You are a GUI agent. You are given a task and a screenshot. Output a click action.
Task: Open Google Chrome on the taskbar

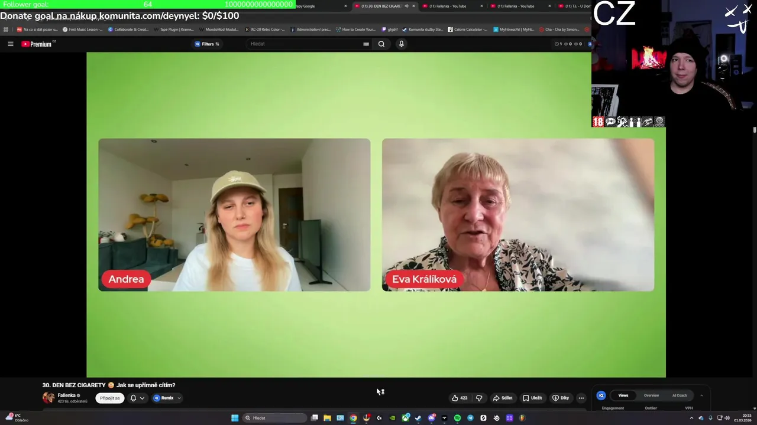[x=353, y=418]
